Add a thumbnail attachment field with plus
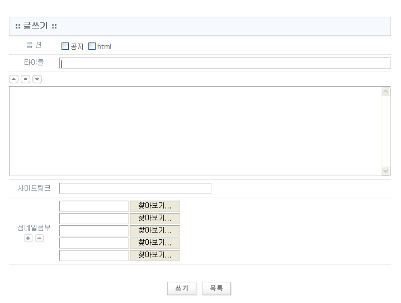Screen dimensions: 401x303 pyautogui.click(x=28, y=239)
